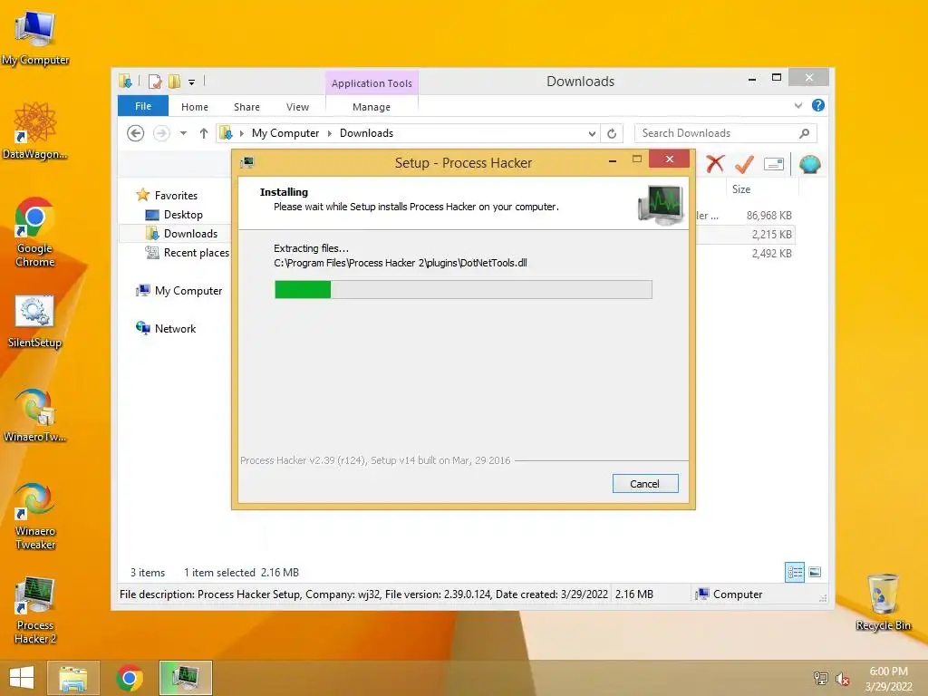The image size is (928, 696).
Task: Click the Downloads window folder icon
Action: 125,81
